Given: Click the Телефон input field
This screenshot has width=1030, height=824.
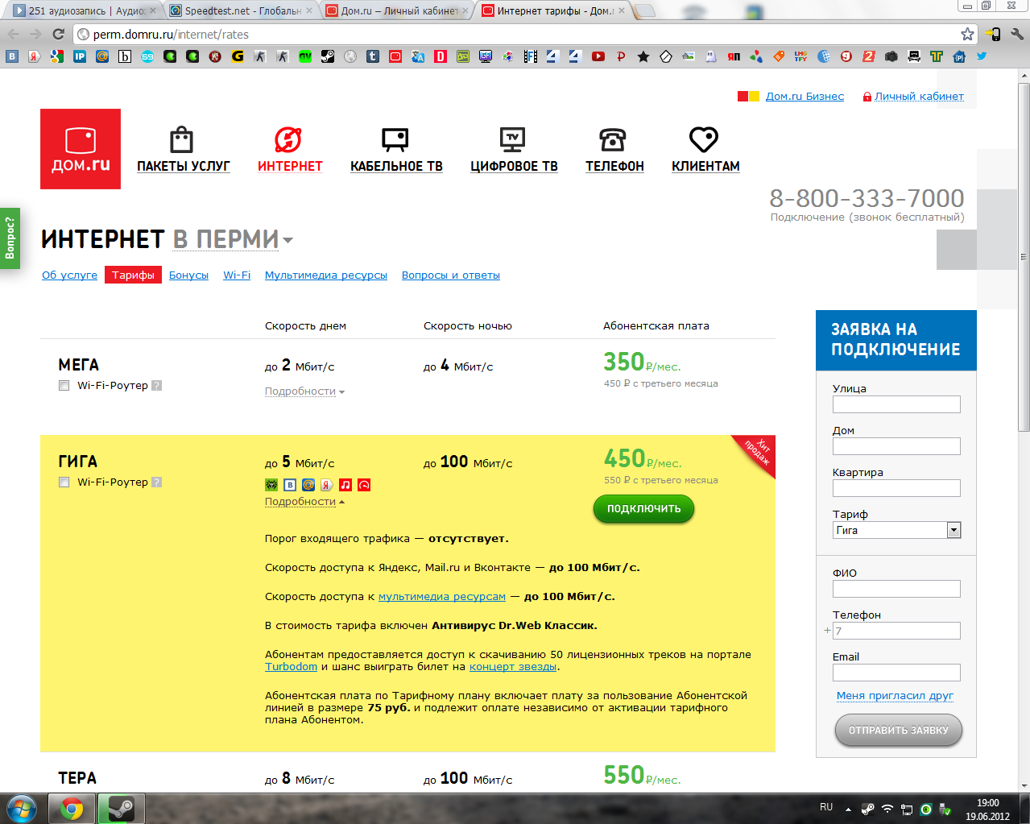Looking at the screenshot, I should tap(896, 631).
